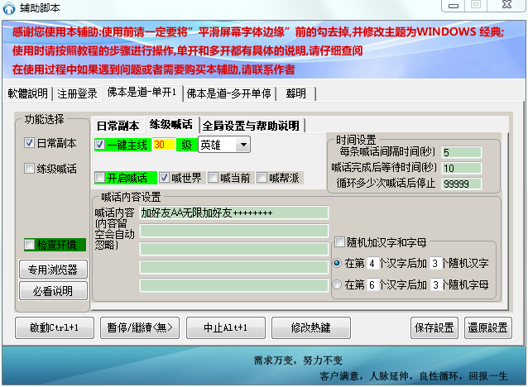Click the app headphone icon in title bar
This screenshot has height=387, width=528.
tap(9, 8)
